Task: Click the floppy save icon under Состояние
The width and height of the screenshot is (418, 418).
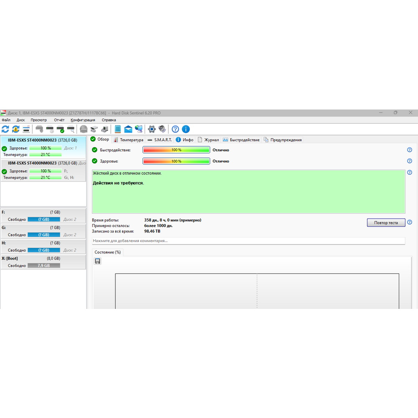Action: click(x=97, y=261)
